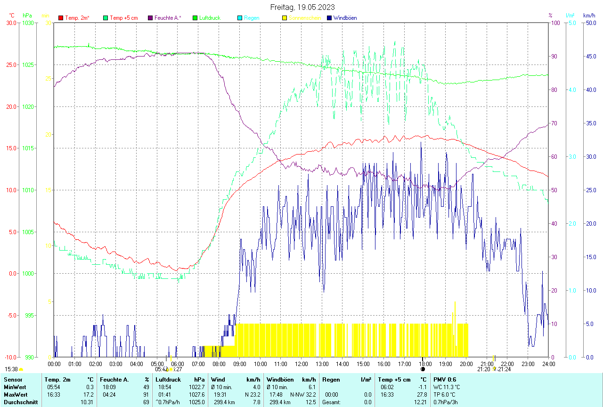The width and height of the screenshot is (603, 407).
Task: Click the 'MinWert' row label
Action: (x=14, y=387)
